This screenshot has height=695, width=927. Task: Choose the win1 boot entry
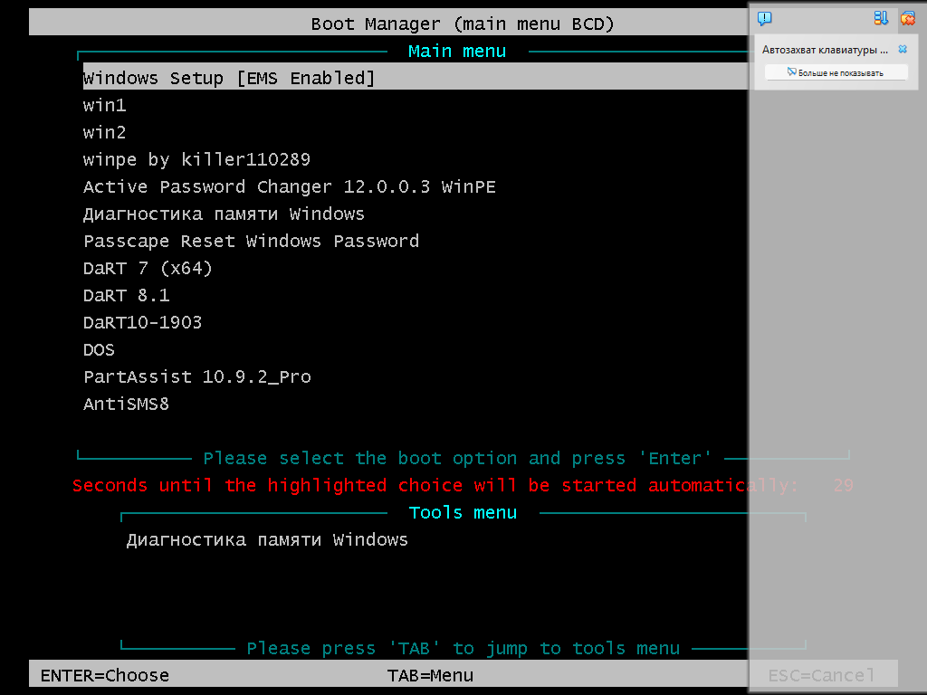[105, 105]
